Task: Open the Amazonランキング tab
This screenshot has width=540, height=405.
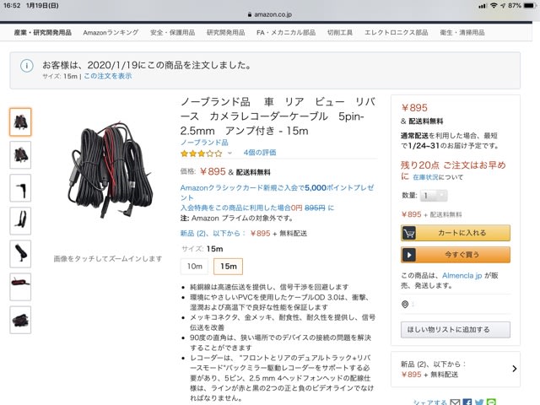Action: click(x=111, y=33)
